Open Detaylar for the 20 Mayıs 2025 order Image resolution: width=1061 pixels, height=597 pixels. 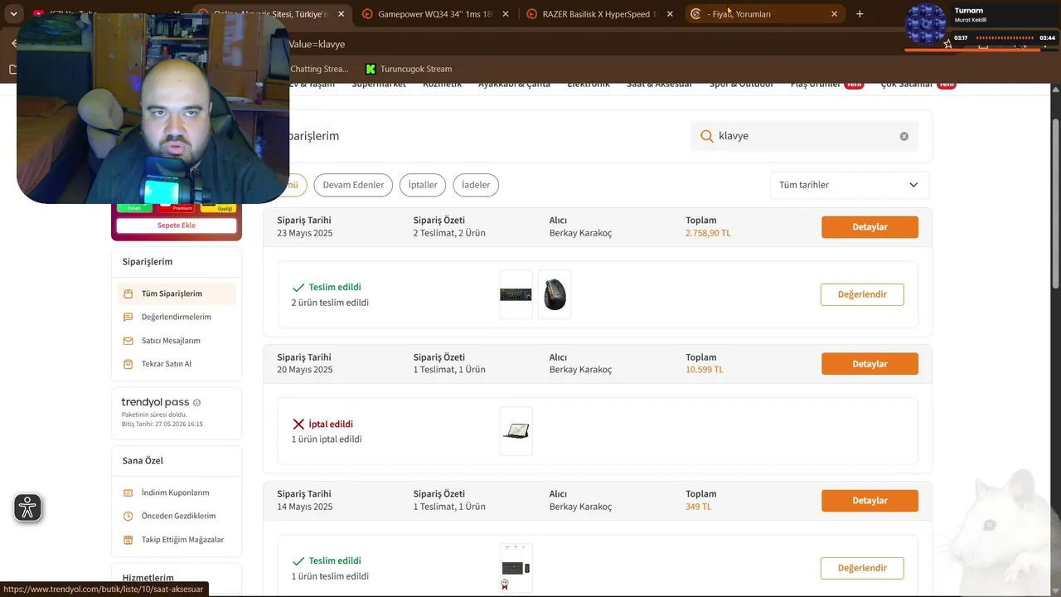(870, 364)
